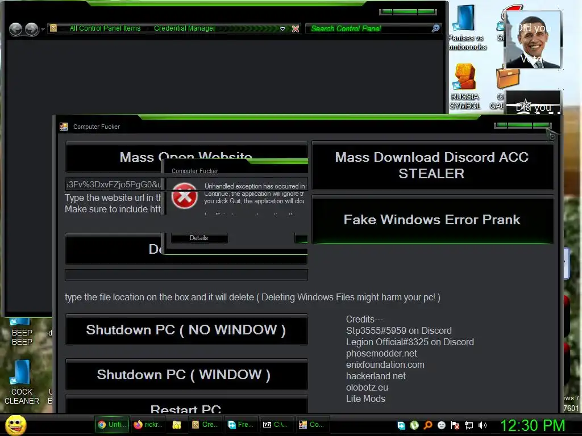Image resolution: width=582 pixels, height=436 pixels.
Task: Click the 'hackerland.net' credit line
Action: 376,376
